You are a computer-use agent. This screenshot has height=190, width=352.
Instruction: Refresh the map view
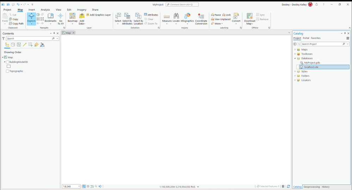coord(289,186)
